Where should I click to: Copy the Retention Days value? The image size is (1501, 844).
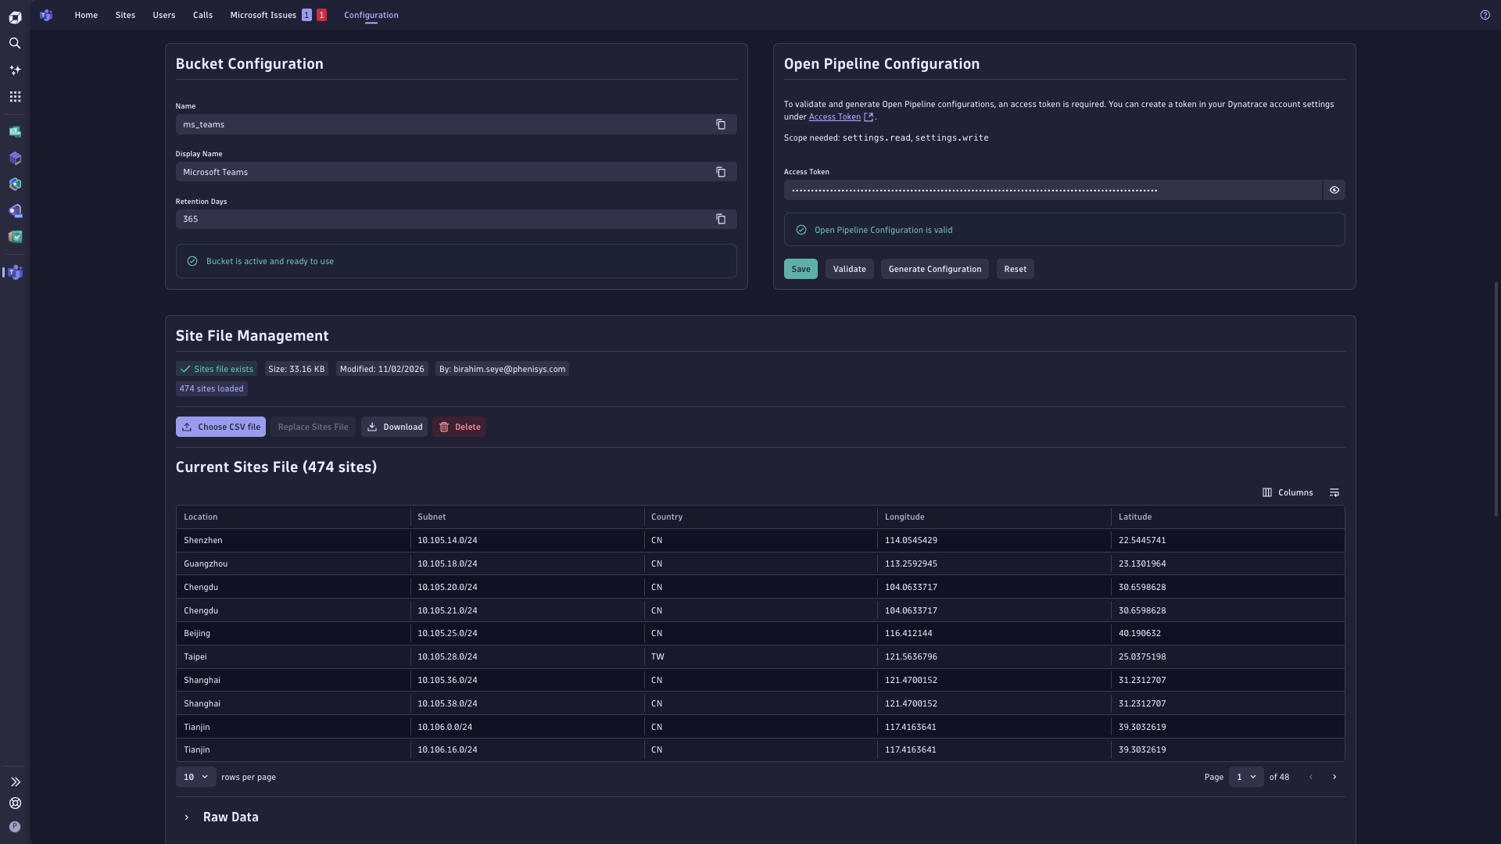[x=721, y=220]
